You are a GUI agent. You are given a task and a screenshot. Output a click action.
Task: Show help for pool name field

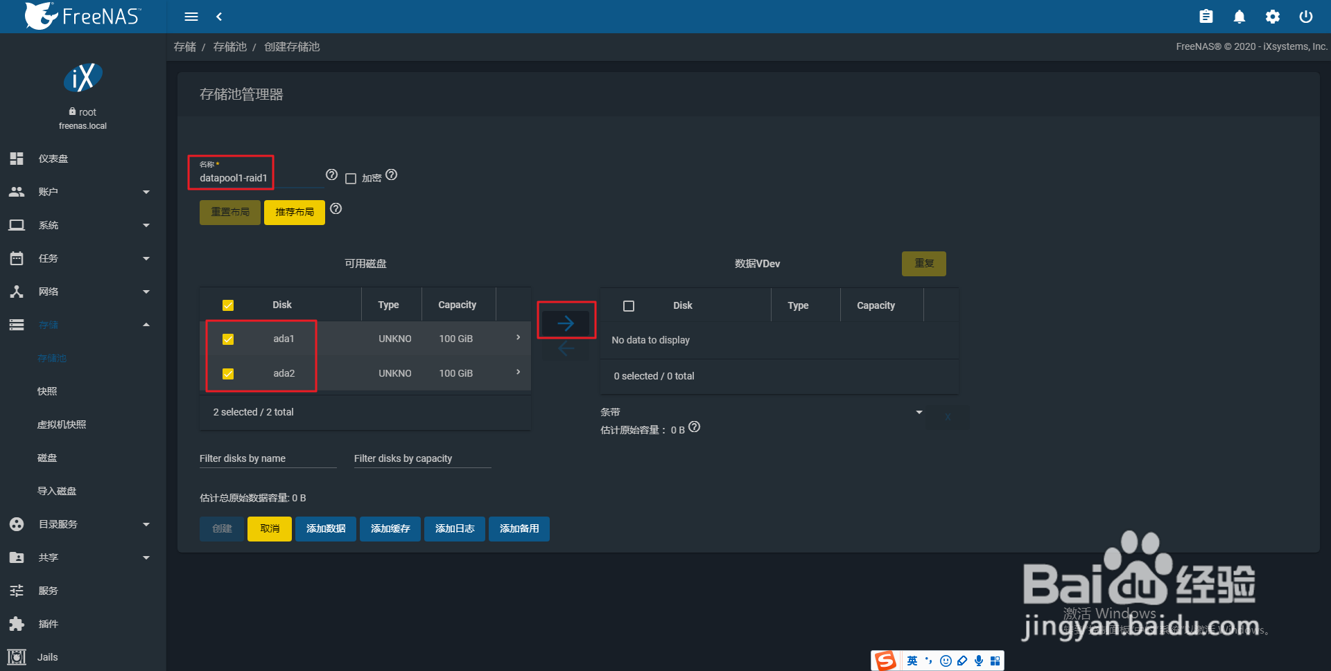332,175
